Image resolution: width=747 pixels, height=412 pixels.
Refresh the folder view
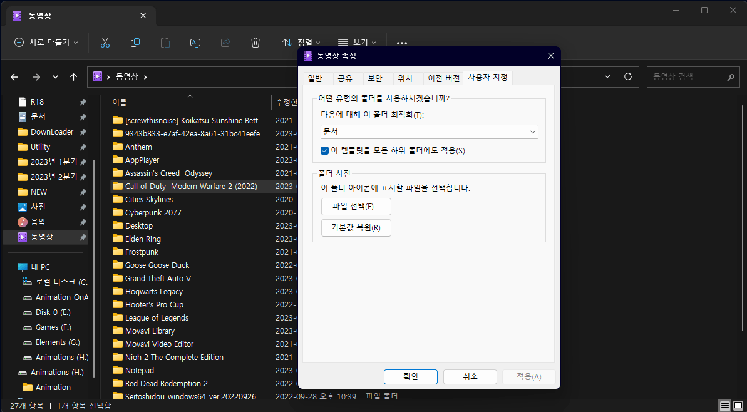pos(628,76)
